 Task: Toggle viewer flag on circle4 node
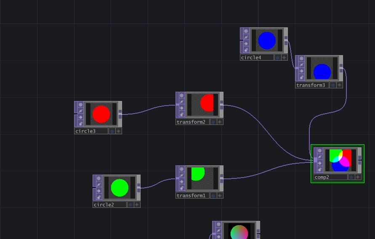246,31
